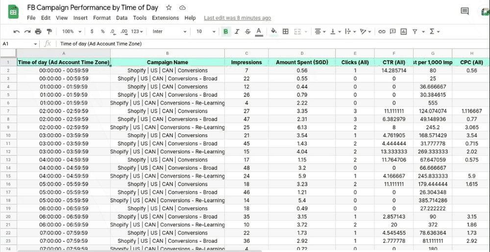The width and height of the screenshot is (490, 252).
Task: Open vertical align dropdown
Action: point(335,31)
